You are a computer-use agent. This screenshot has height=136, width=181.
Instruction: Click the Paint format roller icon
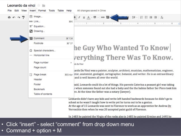tap(23, 17)
